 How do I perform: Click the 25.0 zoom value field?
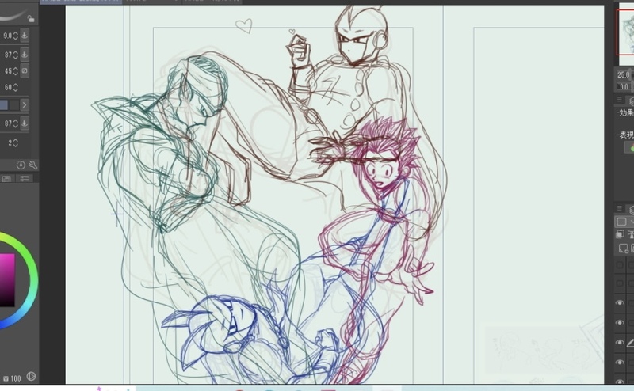point(624,74)
